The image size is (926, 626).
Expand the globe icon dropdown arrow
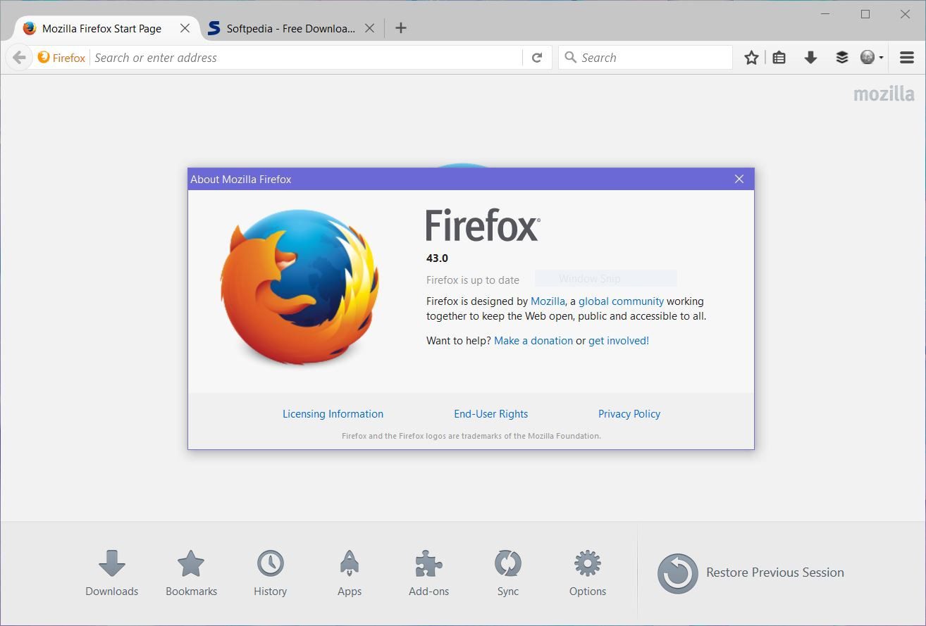point(881,58)
